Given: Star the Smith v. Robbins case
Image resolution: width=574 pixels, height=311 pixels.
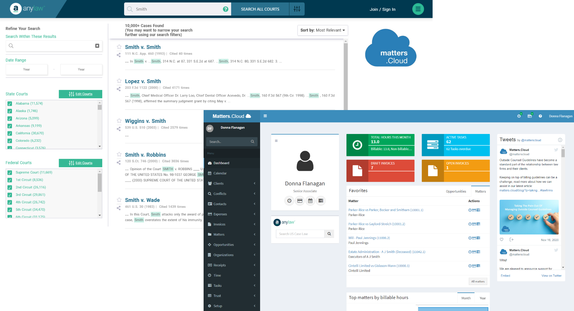Looking at the screenshot, I should [119, 155].
